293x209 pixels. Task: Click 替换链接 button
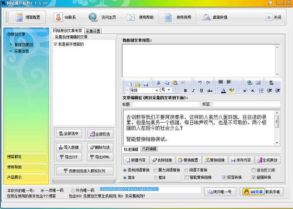[x=215, y=160]
